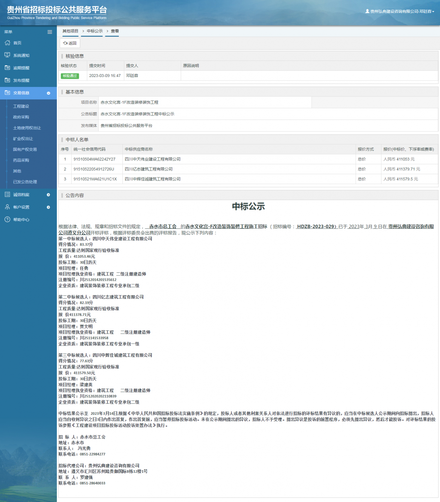Click the 返回 back button
Viewport: 440px width, 502px height.
[x=70, y=43]
